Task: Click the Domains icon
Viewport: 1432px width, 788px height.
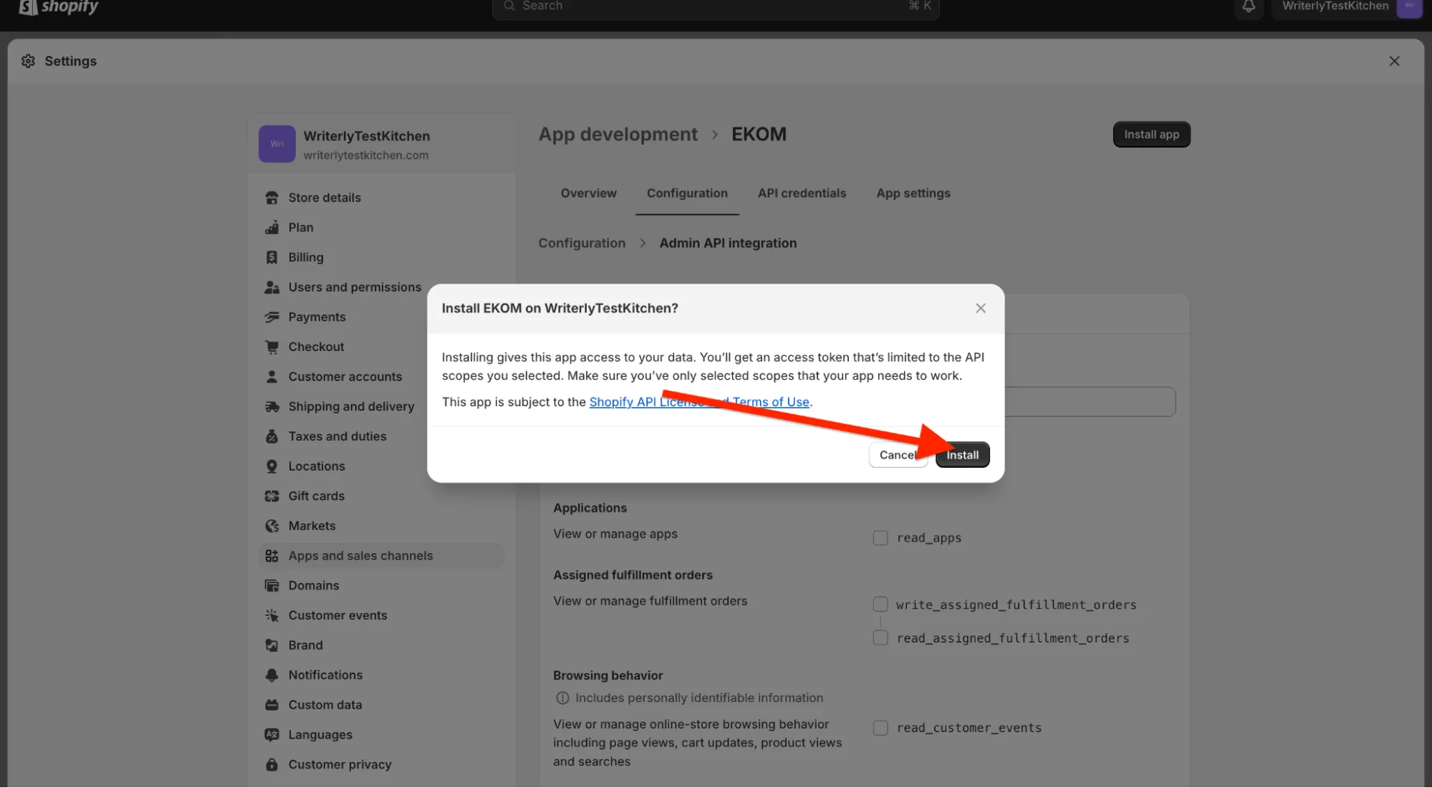Action: [x=271, y=586]
